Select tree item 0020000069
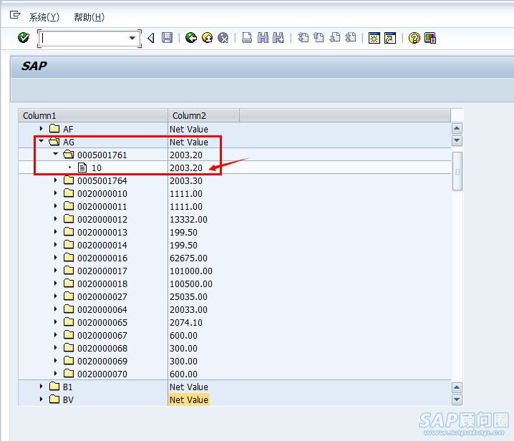The height and width of the screenshot is (441, 514). pos(102,362)
